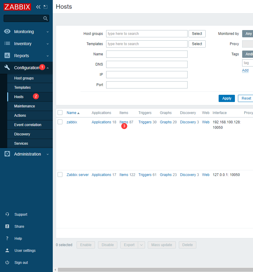The image size is (253, 272).
Task: Focus the Name filter field
Action: click(x=147, y=54)
